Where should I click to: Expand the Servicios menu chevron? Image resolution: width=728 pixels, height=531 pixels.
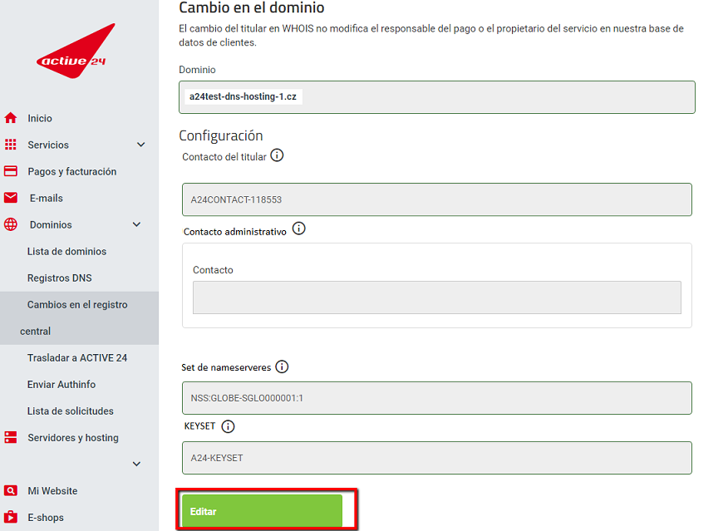tap(141, 145)
